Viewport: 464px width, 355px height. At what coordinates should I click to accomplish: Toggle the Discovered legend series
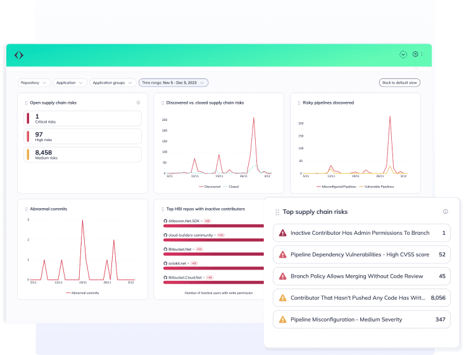click(211, 187)
